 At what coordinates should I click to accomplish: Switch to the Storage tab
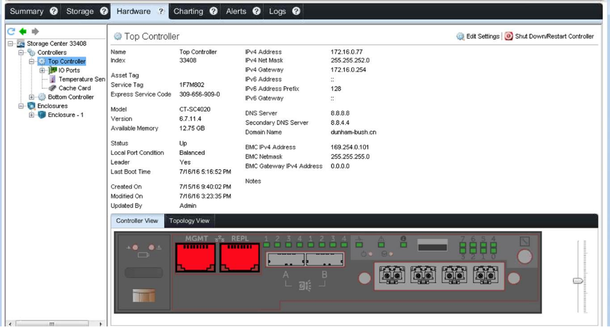(80, 11)
